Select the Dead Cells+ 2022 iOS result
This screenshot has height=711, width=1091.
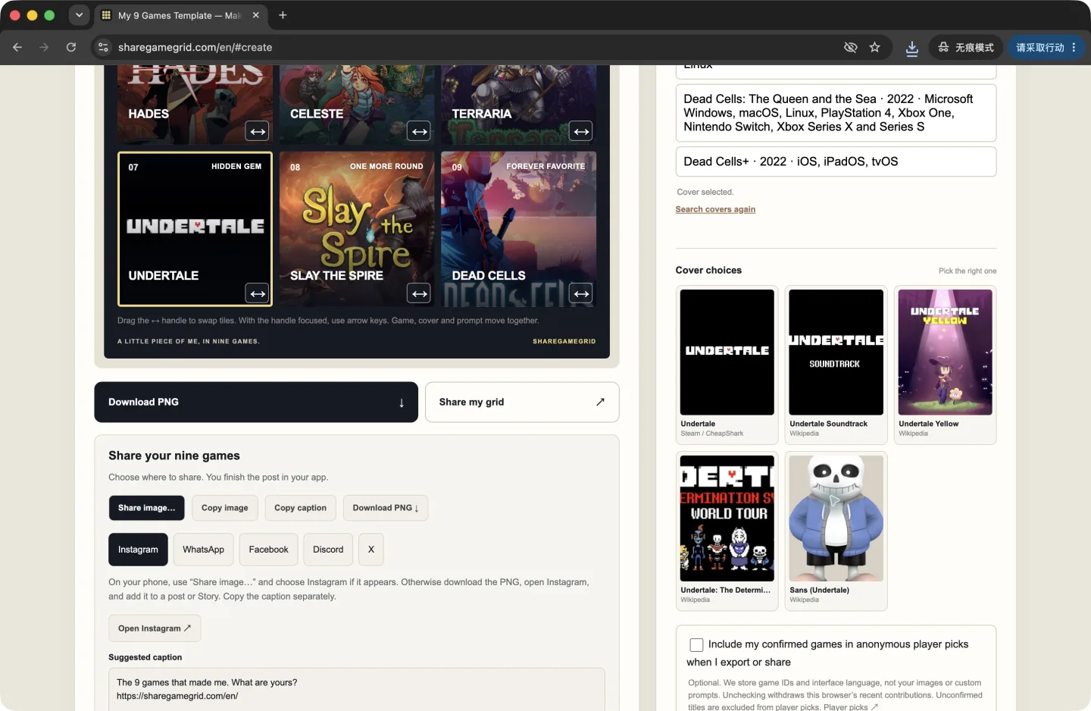pyautogui.click(x=836, y=161)
